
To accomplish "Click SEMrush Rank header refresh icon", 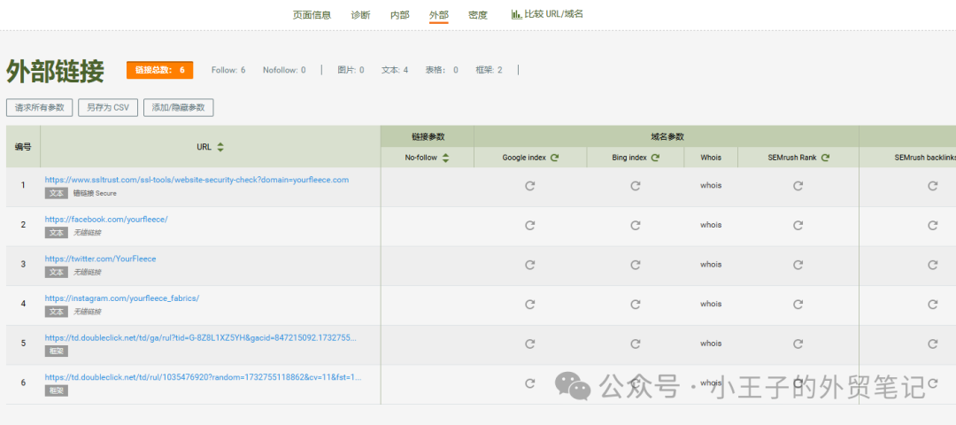I will (825, 158).
